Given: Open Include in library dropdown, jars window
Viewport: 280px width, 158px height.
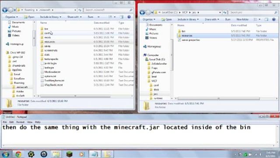Looking at the screenshot, I should coord(188,19).
